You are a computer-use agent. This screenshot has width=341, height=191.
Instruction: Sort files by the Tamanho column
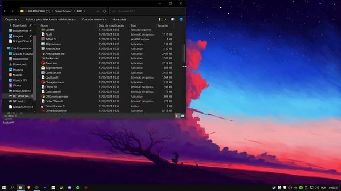(163, 25)
